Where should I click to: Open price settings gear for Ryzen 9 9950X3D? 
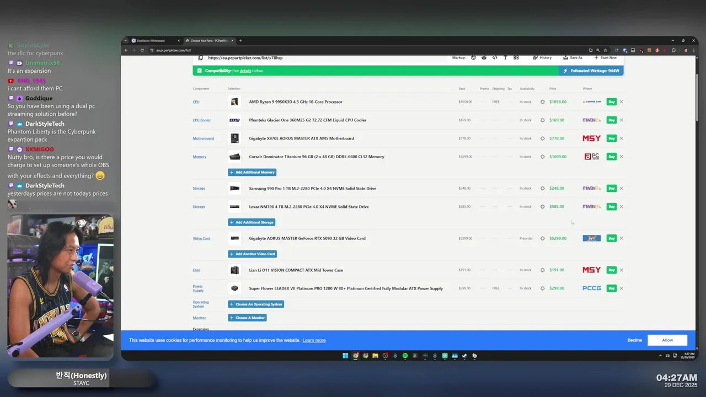click(542, 102)
